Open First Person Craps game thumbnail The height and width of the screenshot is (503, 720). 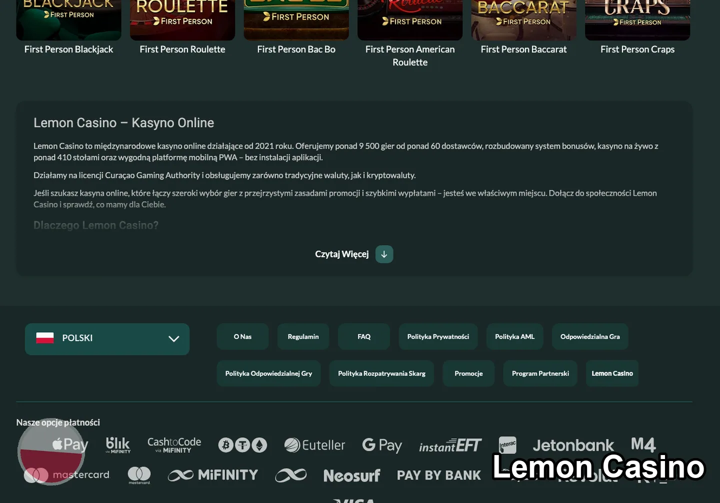637,20
